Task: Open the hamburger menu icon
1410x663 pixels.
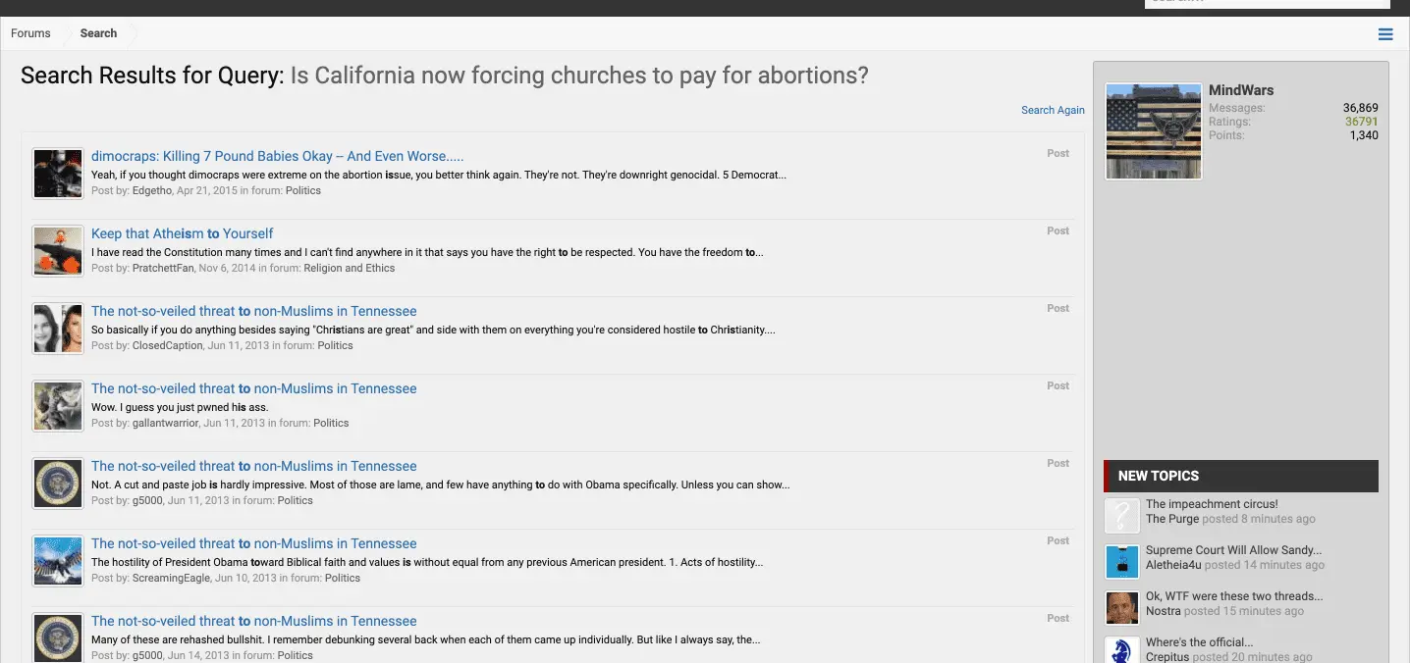Action: (1384, 34)
